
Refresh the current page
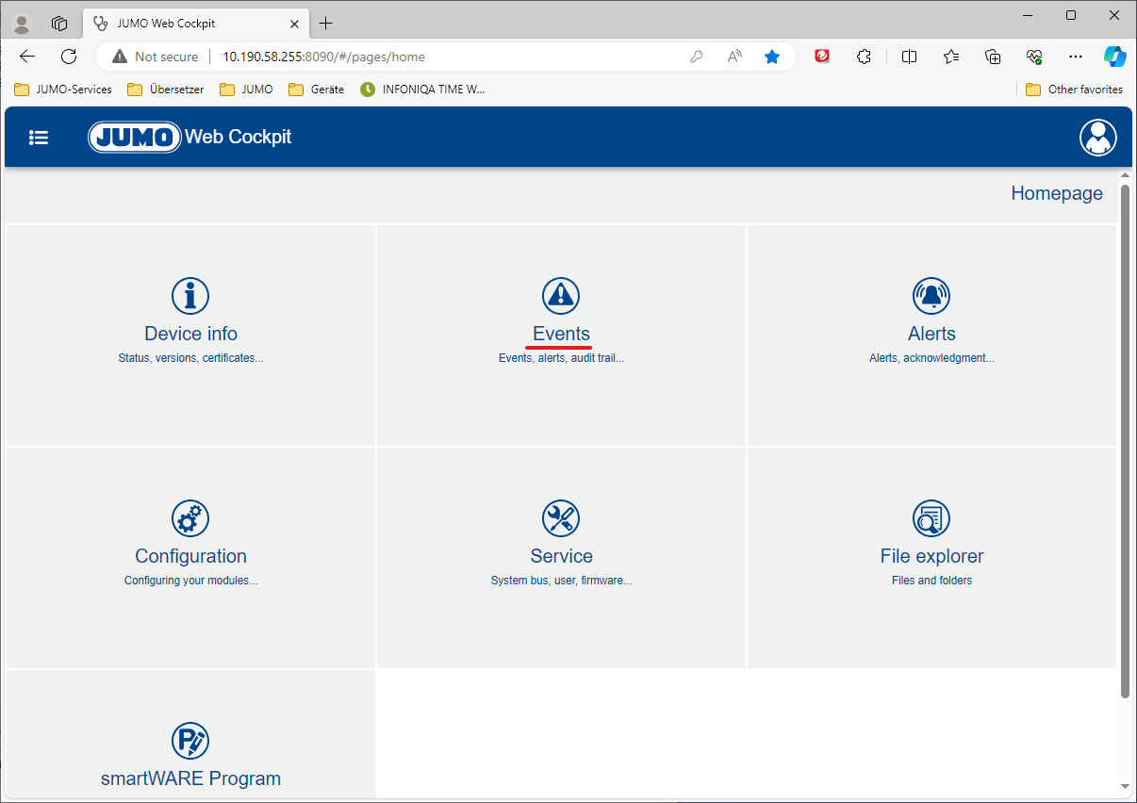point(69,57)
